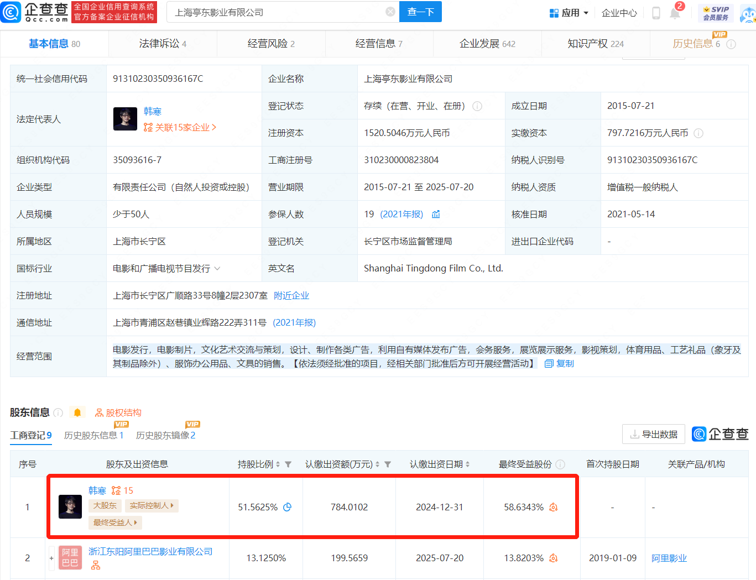Switch to the 经营风险 tab

[271, 44]
